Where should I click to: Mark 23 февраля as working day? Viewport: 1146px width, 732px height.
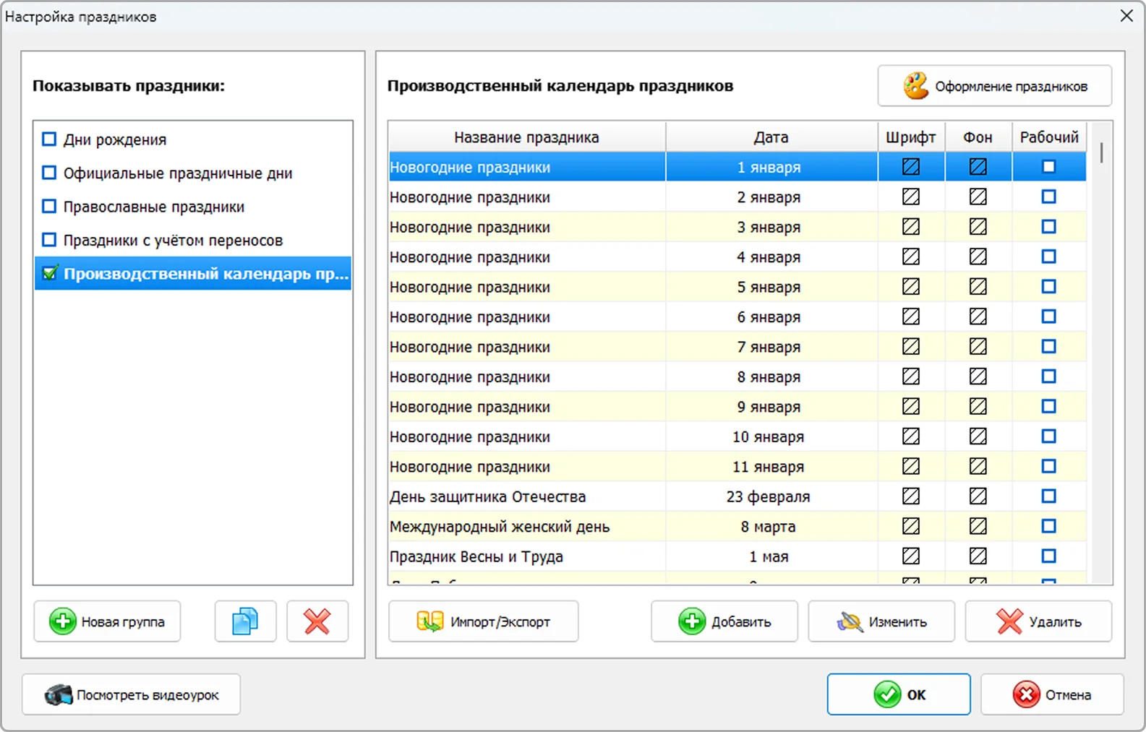tap(1048, 496)
